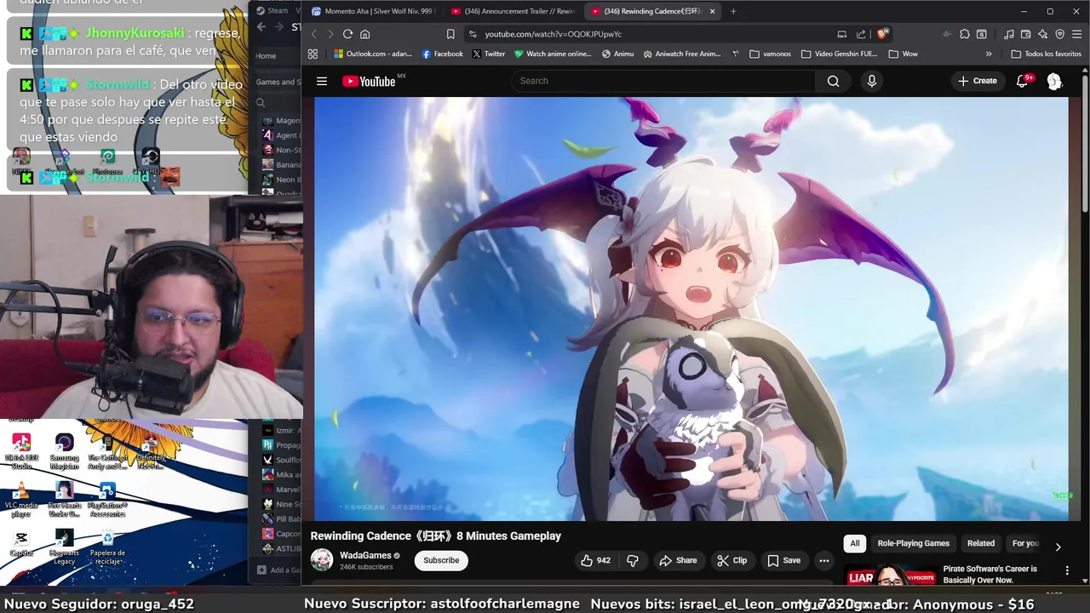Click the YouTube search magnifier button
Viewport: 1090px width, 613px height.
(x=833, y=81)
